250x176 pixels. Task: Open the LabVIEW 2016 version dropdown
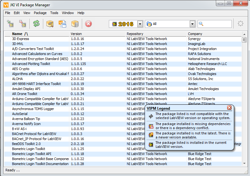[140, 24]
